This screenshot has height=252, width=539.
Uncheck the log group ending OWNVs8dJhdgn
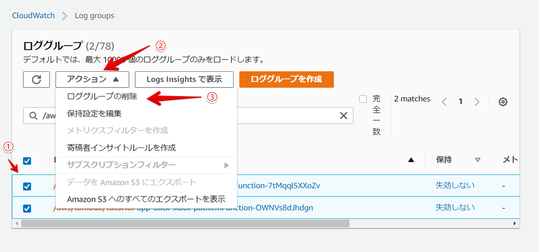click(27, 208)
